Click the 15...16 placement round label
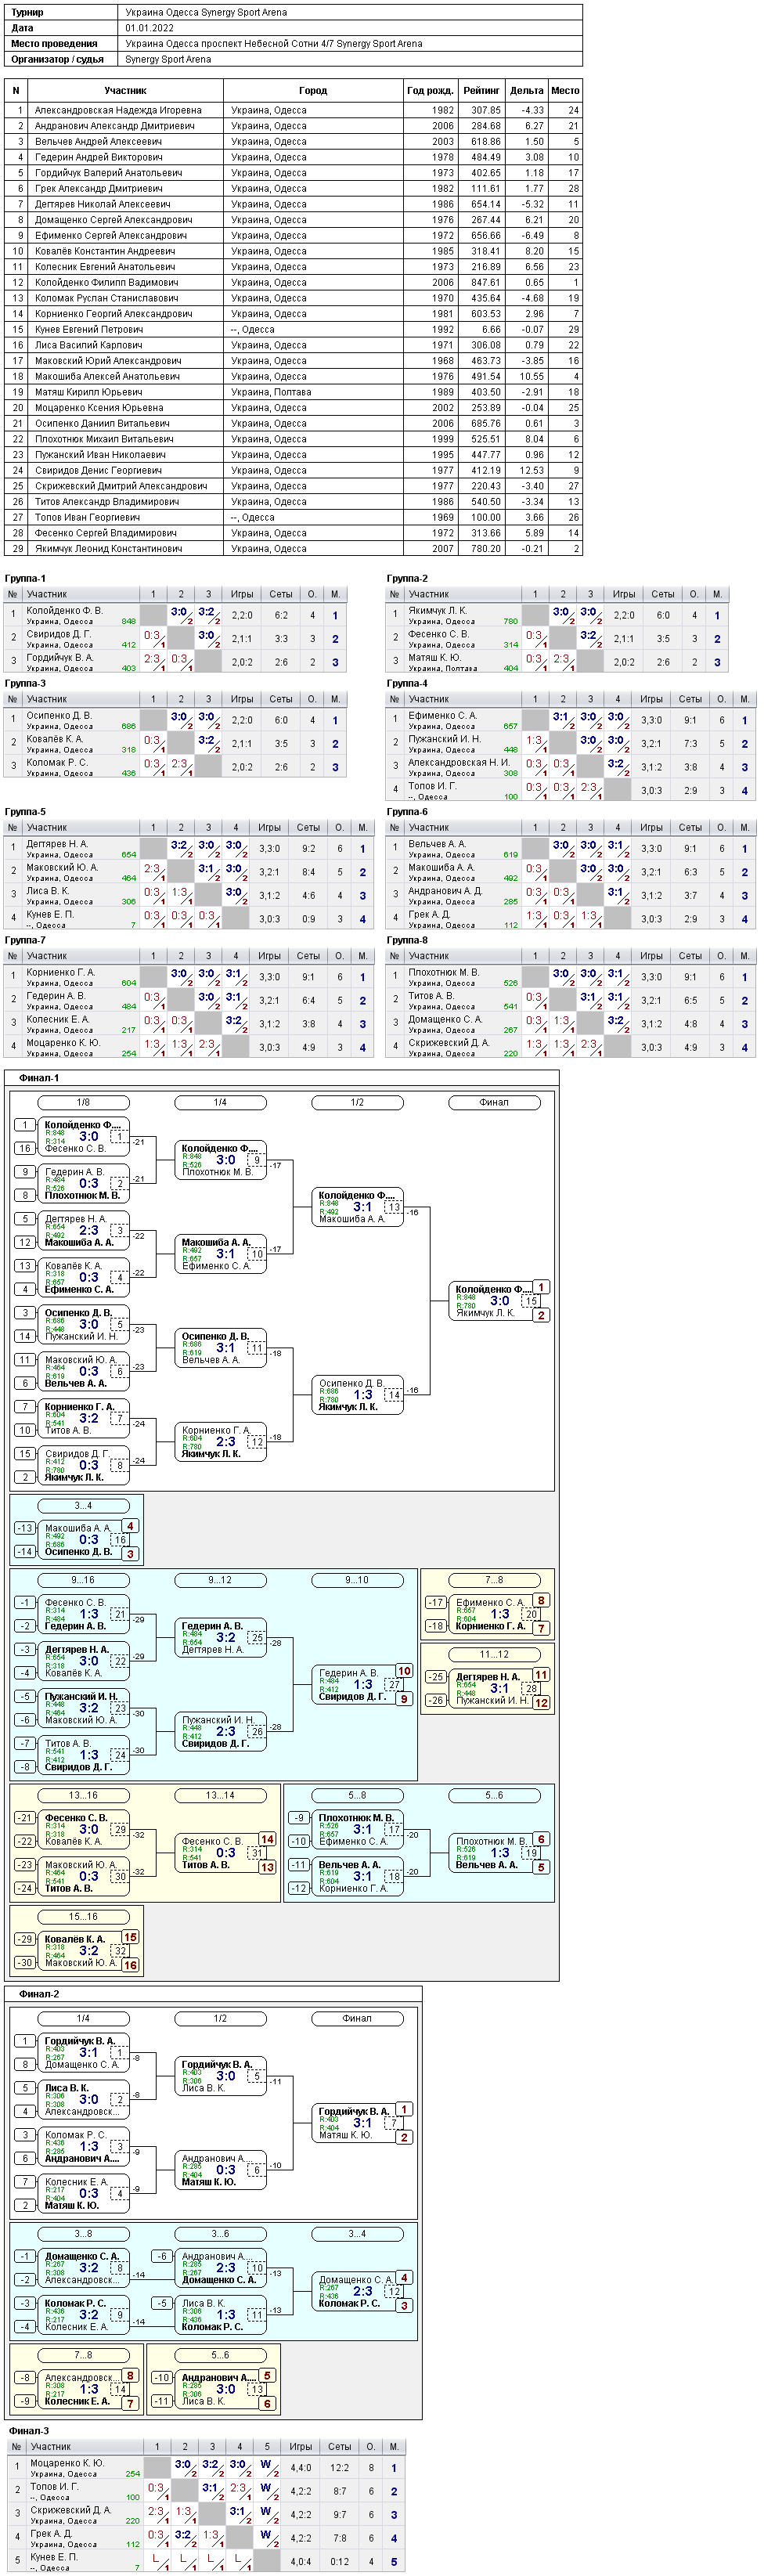Image resolution: width=764 pixels, height=2576 pixels. coord(83,1917)
